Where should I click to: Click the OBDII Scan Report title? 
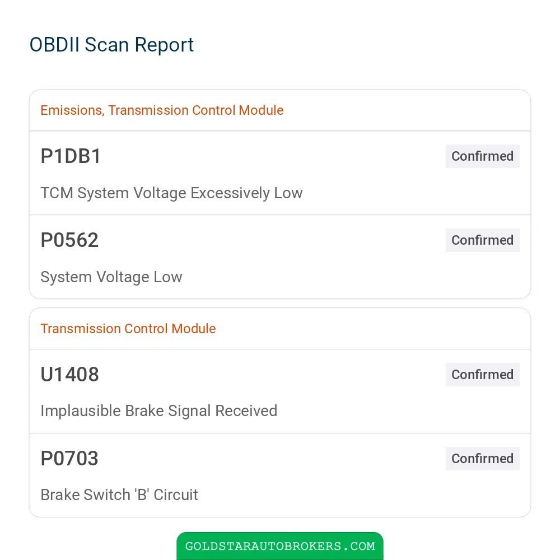pyautogui.click(x=111, y=45)
